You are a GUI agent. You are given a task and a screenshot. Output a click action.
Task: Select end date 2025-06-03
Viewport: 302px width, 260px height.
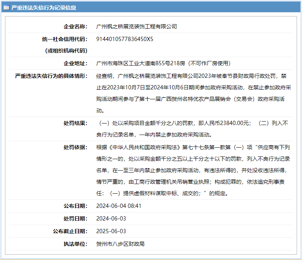pos(111,231)
